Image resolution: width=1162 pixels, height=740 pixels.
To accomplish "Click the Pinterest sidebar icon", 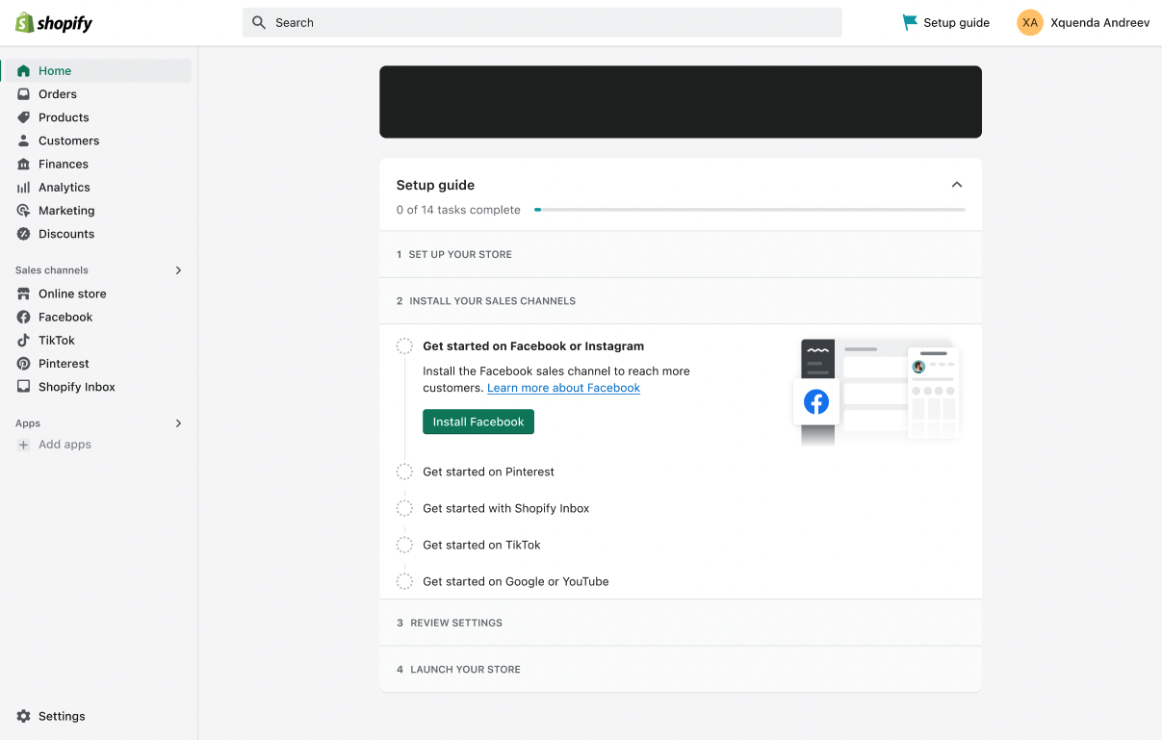I will click(24, 364).
